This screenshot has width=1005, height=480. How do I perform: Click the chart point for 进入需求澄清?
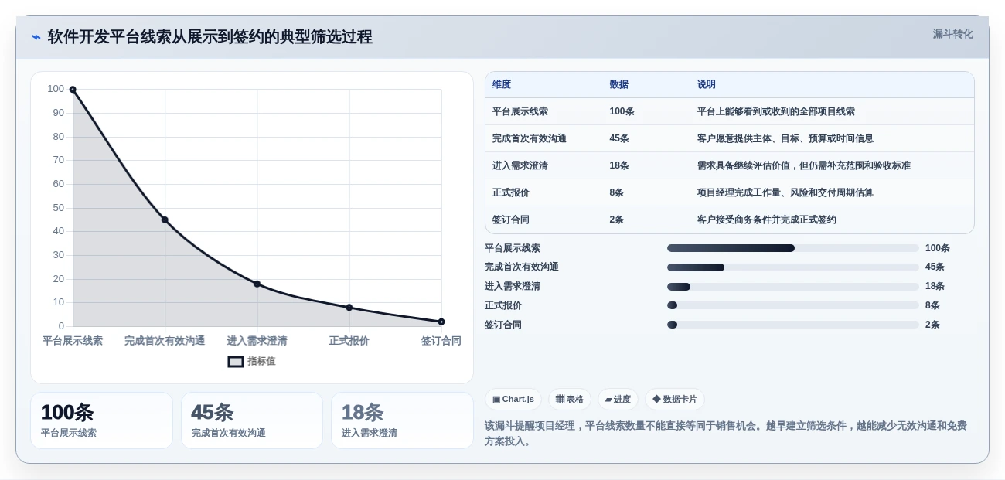point(257,284)
